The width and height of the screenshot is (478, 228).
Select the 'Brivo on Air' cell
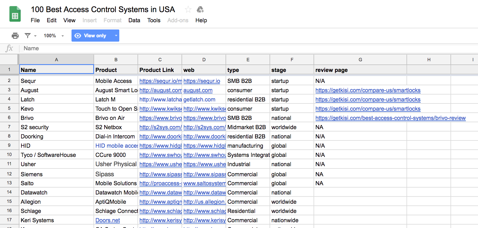116,118
